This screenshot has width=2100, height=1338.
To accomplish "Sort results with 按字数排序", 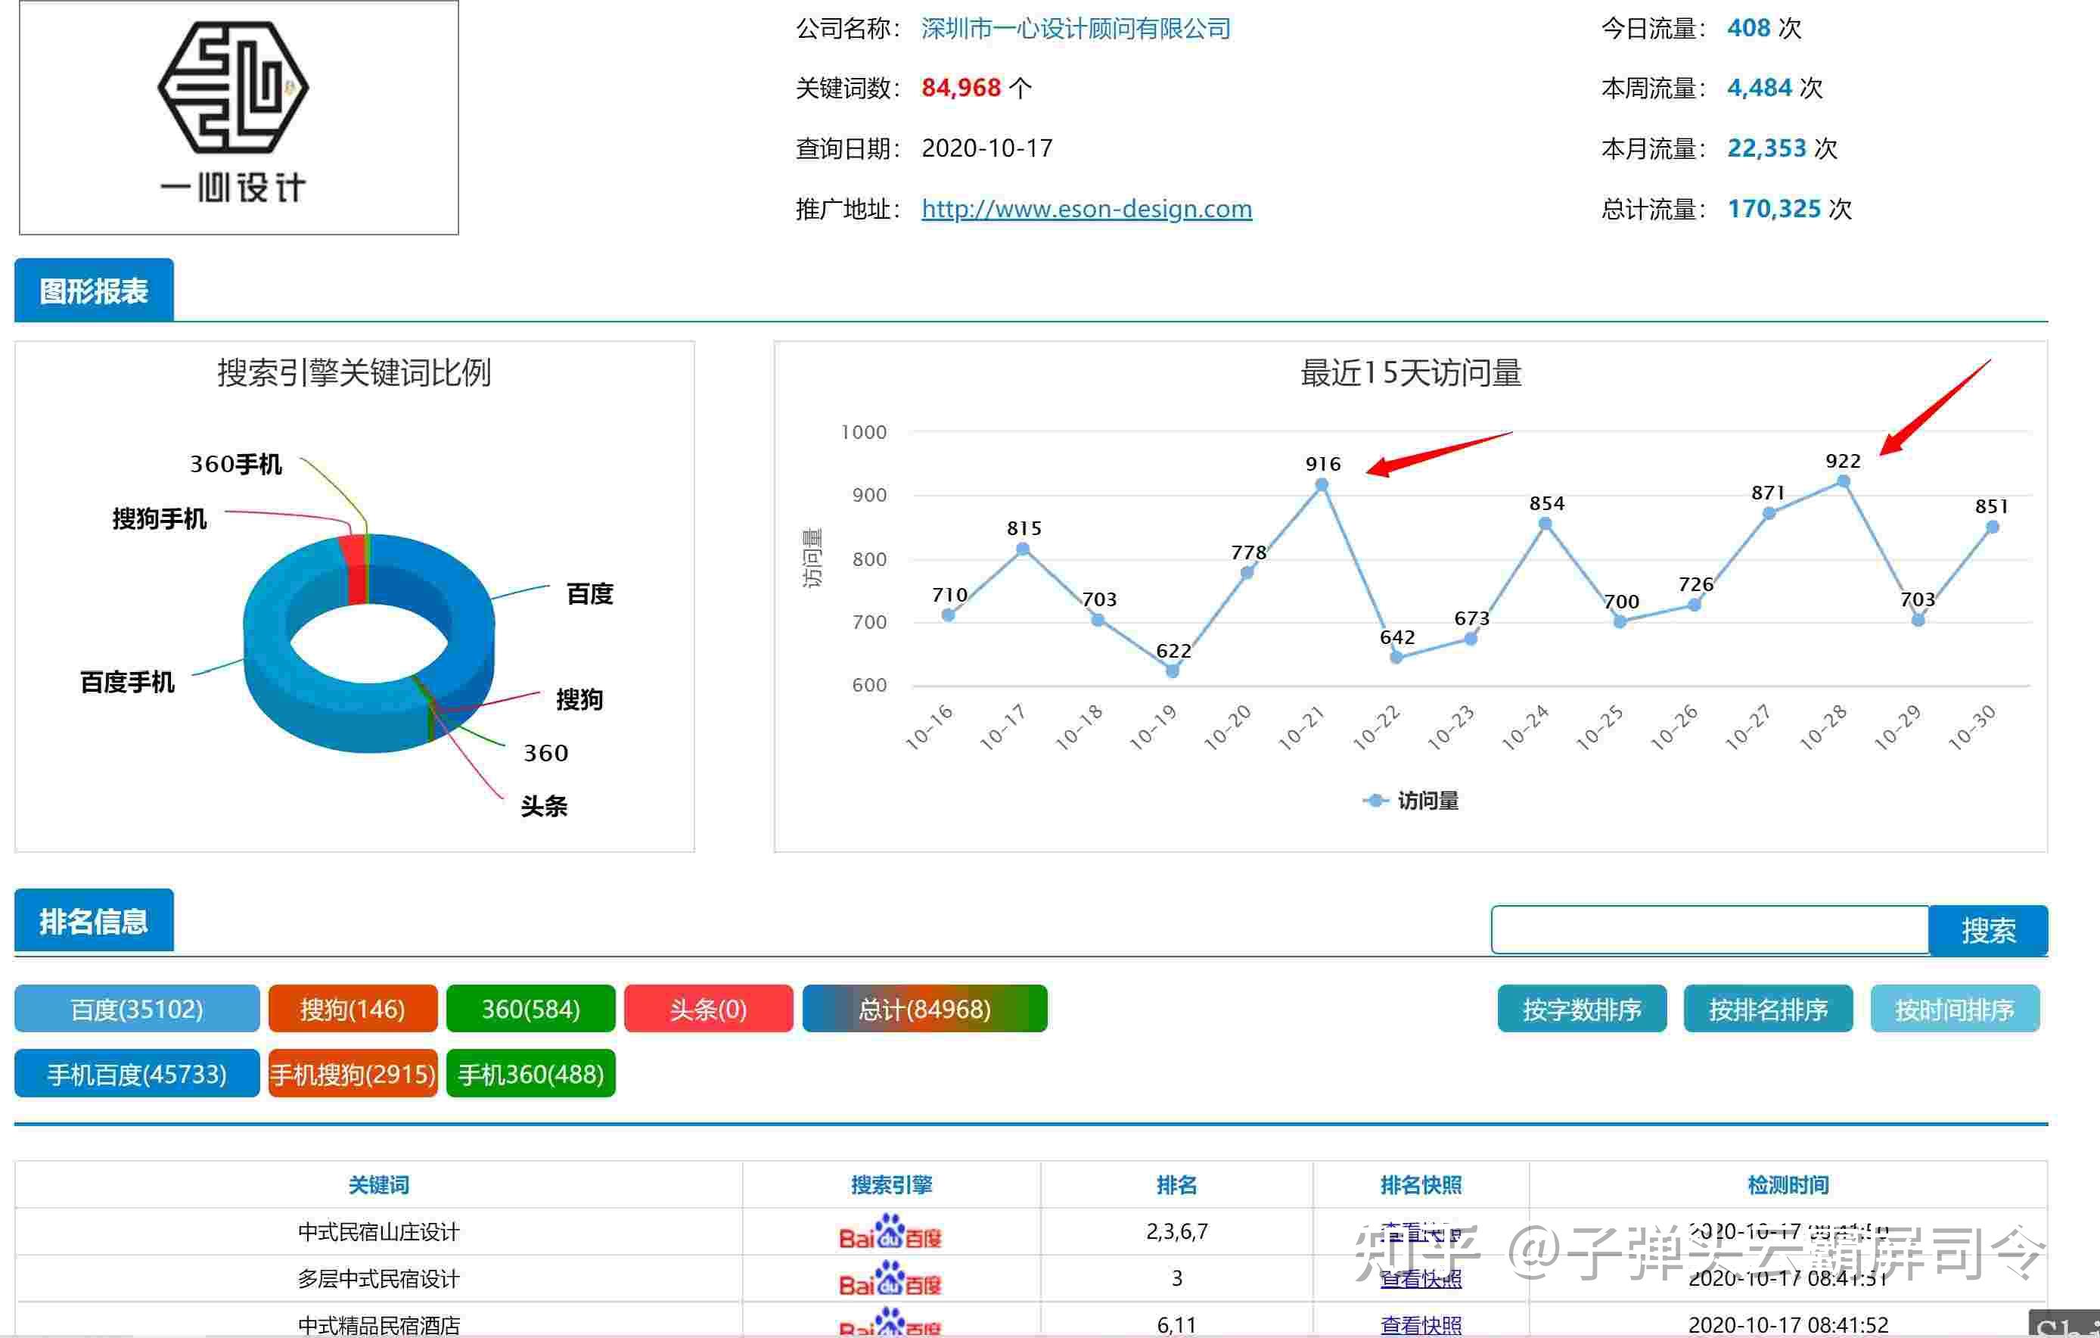I will point(1581,1009).
